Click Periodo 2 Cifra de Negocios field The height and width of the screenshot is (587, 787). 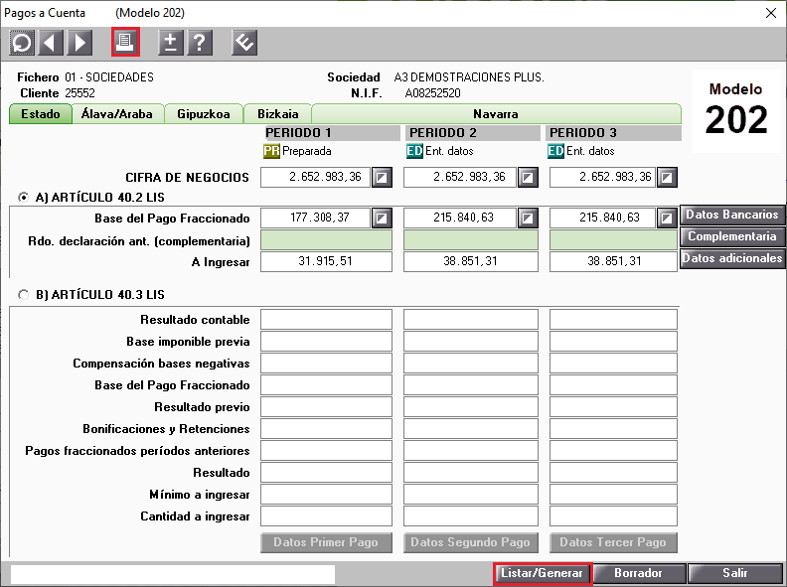460,177
